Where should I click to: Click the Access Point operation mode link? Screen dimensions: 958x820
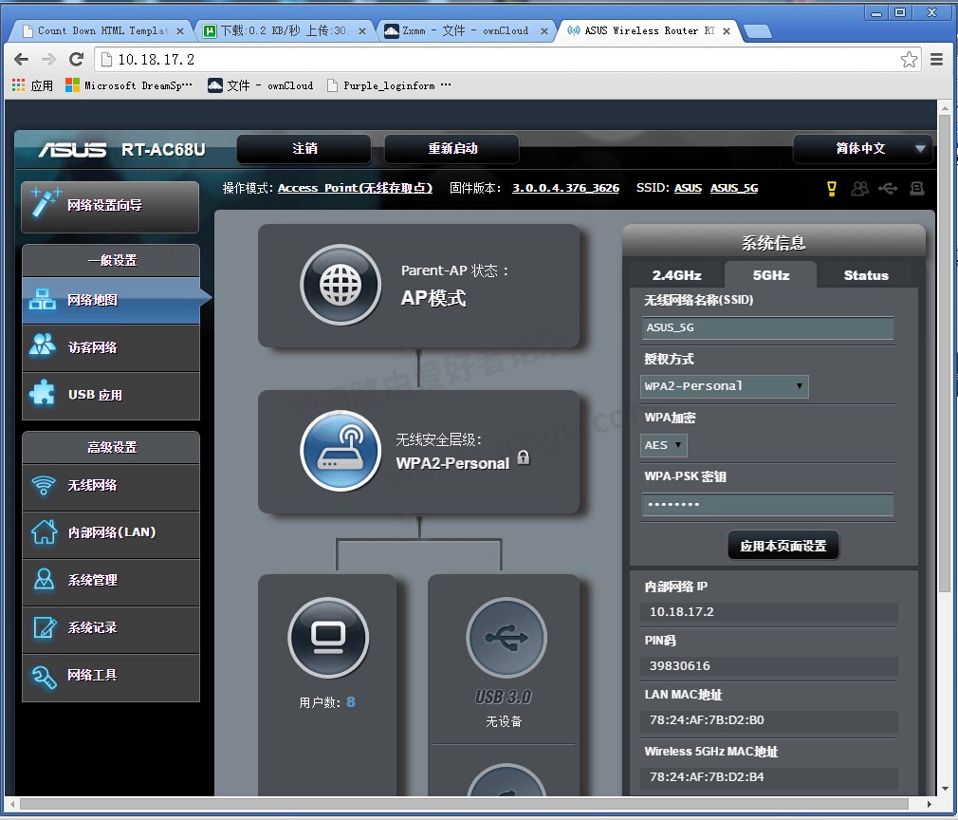point(355,188)
